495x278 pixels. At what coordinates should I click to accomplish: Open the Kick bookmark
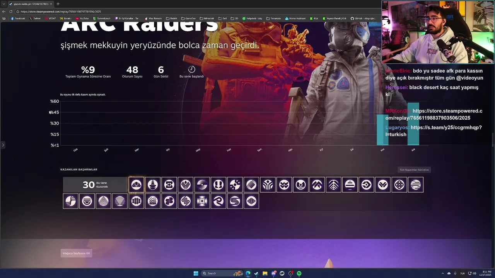coord(314,19)
